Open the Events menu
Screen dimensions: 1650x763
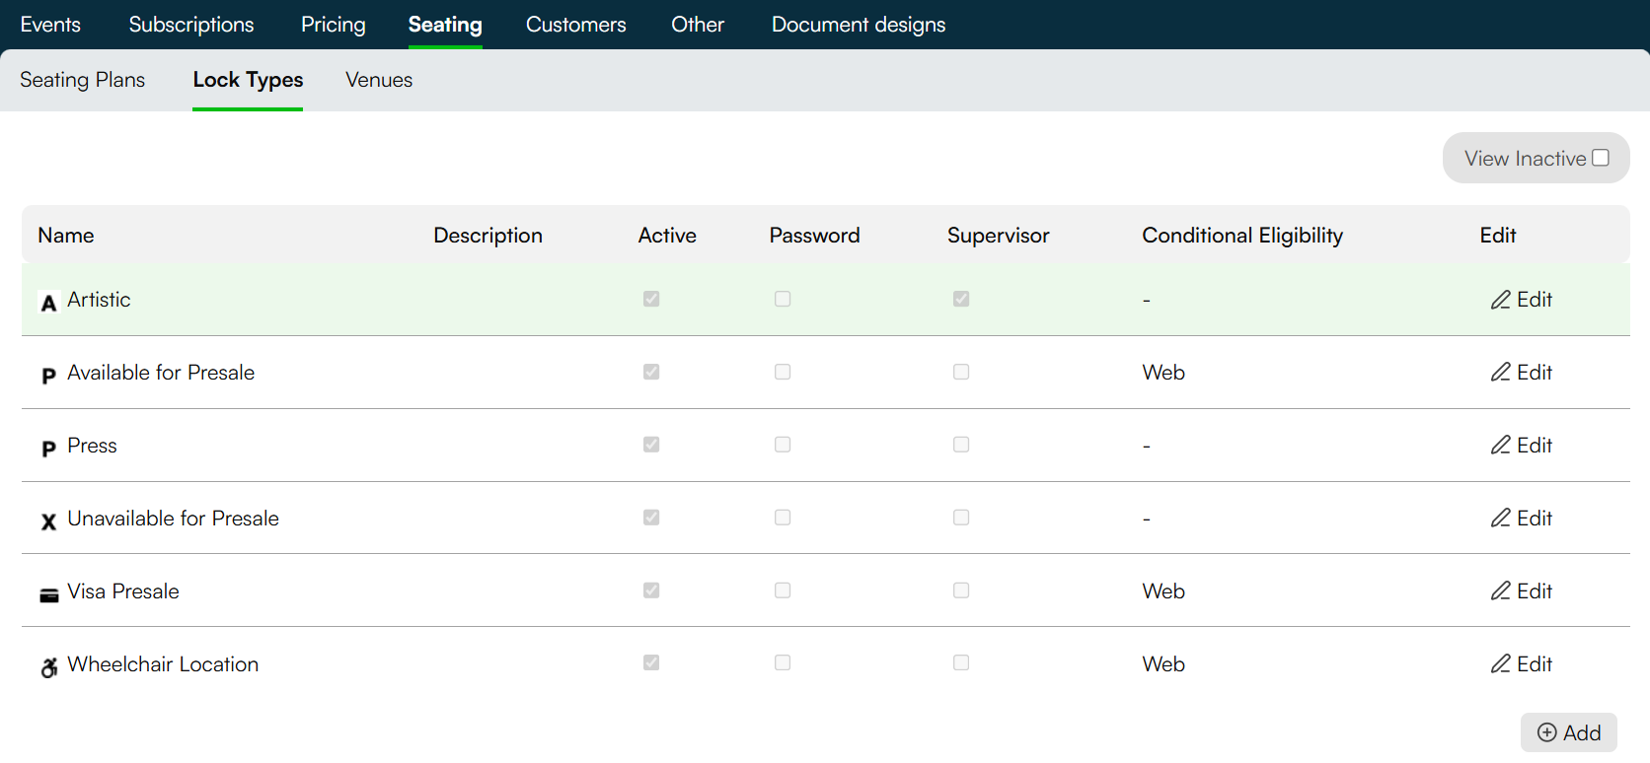[50, 25]
